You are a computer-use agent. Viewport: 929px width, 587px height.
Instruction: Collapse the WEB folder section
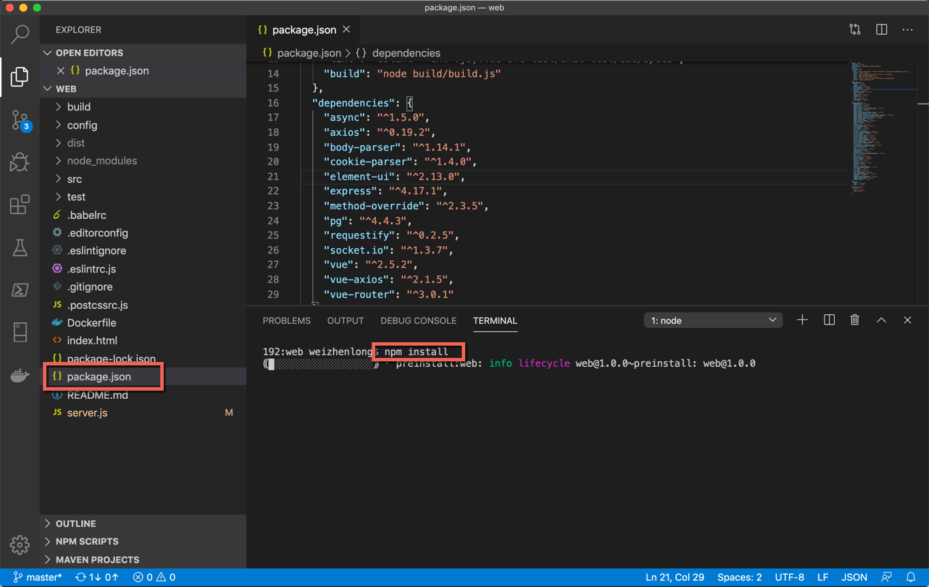(x=143, y=89)
